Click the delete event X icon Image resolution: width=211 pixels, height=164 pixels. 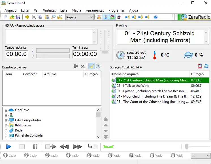pos(82,66)
